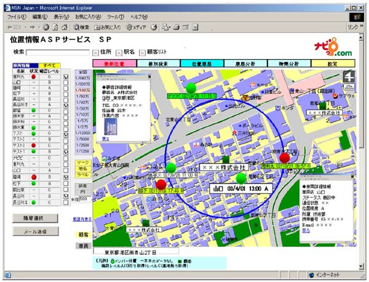The image size is (369, 282).
Task: Click the browser vertical scrollbar up arrow
Action: [x=361, y=36]
